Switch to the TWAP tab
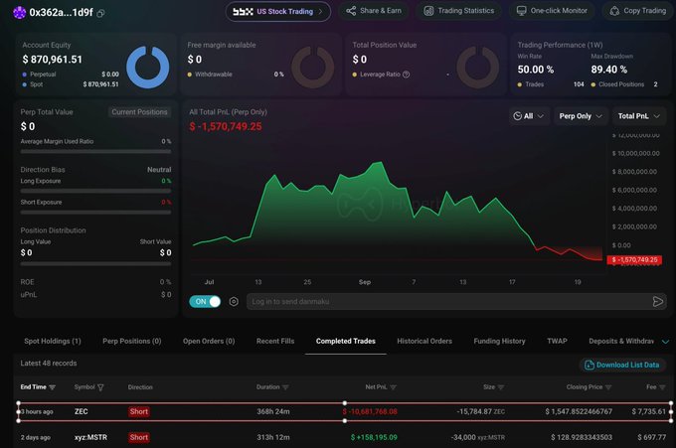676x448 pixels. pos(557,341)
